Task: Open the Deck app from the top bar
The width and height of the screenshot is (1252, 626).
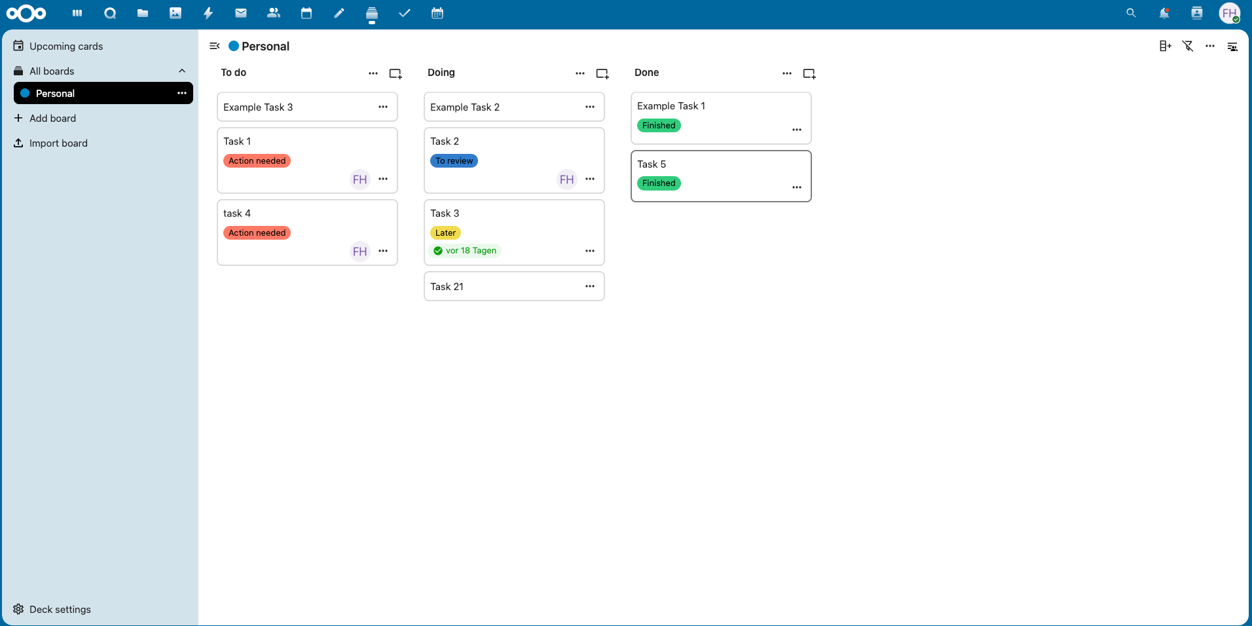Action: (x=78, y=13)
